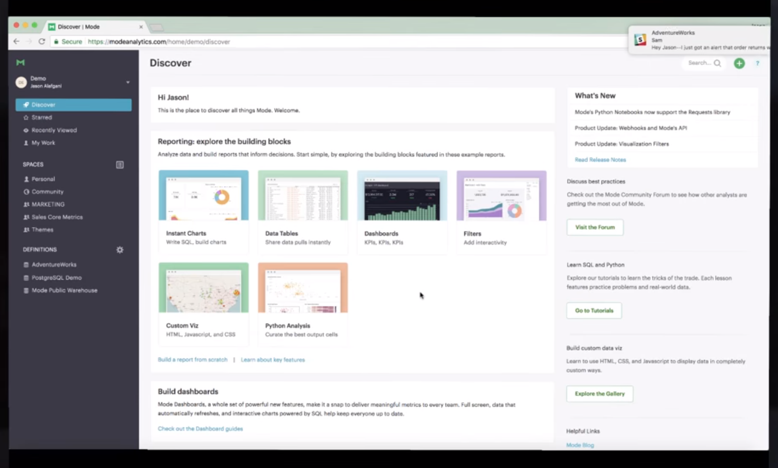Screen dimensions: 778x468
Task: Click the Demo user avatar
Action: click(x=21, y=82)
